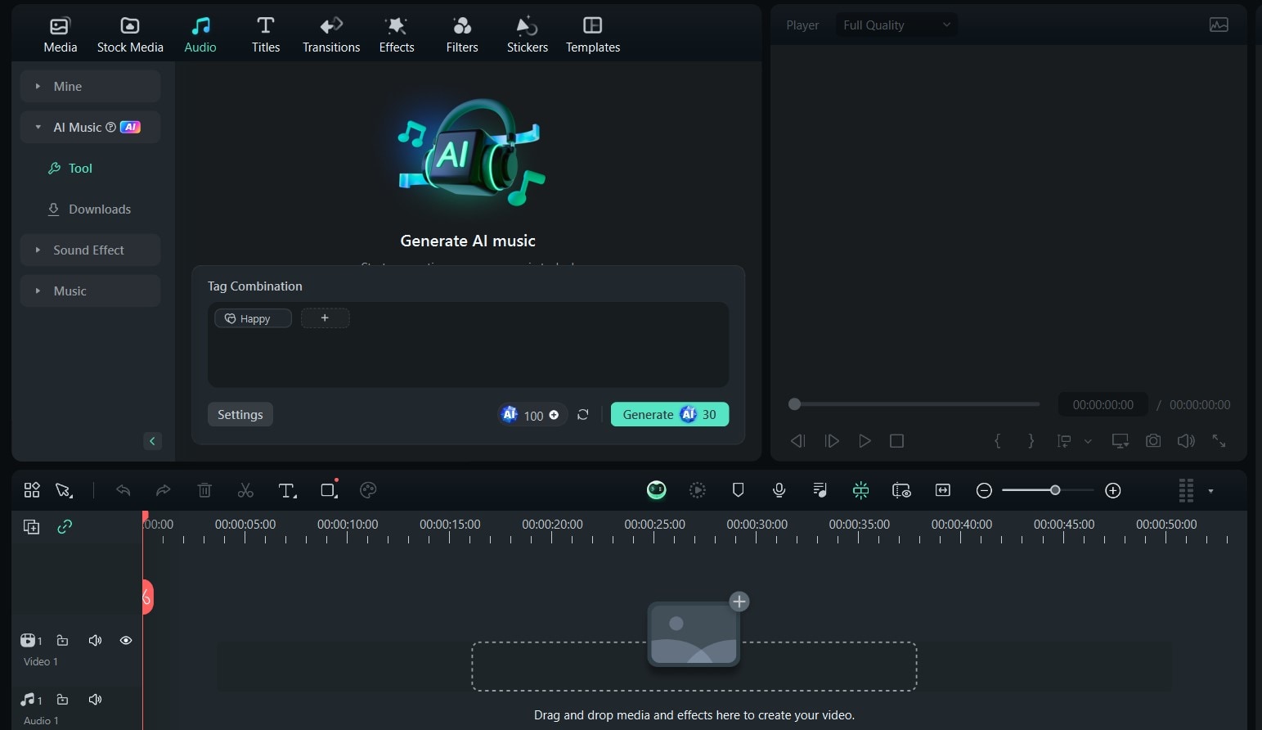Click the player progress slider handle

coord(794,404)
